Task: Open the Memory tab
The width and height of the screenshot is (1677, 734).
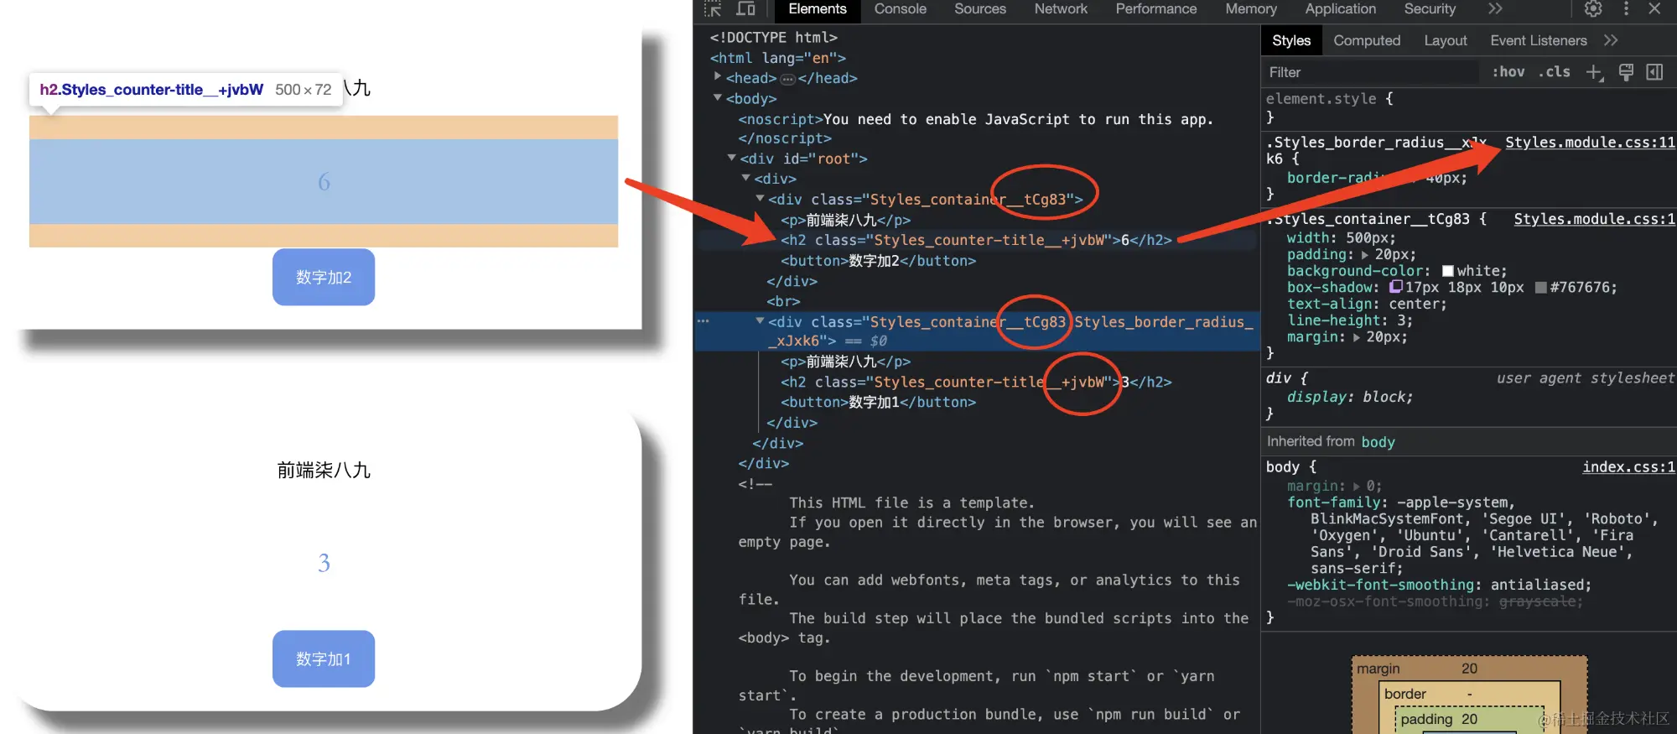Action: [x=1250, y=9]
